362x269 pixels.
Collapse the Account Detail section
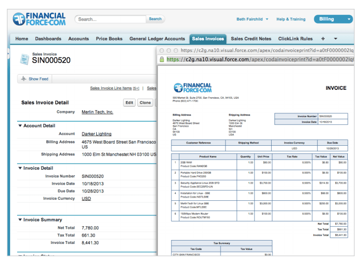(x=20, y=126)
